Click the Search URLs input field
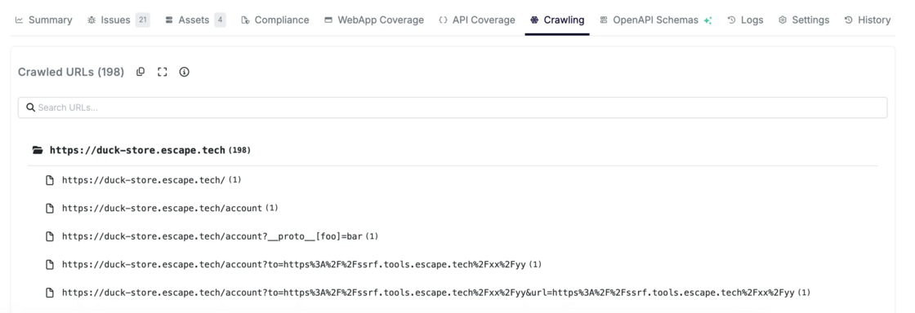The height and width of the screenshot is (313, 915). 453,108
